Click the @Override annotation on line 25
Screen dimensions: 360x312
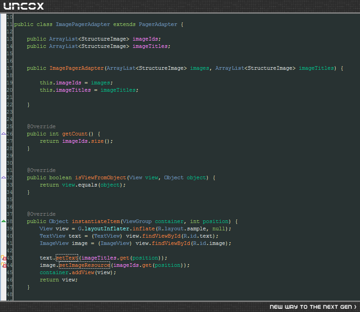click(x=41, y=126)
